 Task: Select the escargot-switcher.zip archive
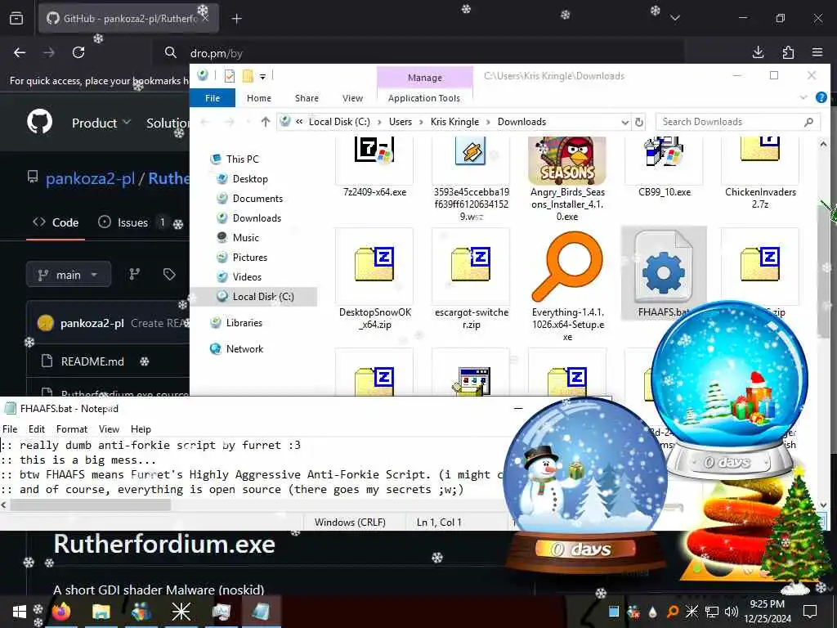click(471, 264)
